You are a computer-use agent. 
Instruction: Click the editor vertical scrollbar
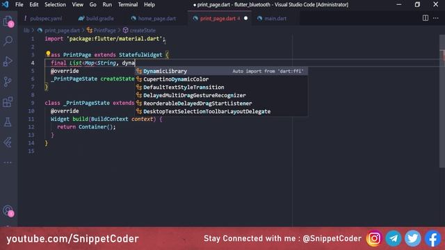[x=442, y=102]
